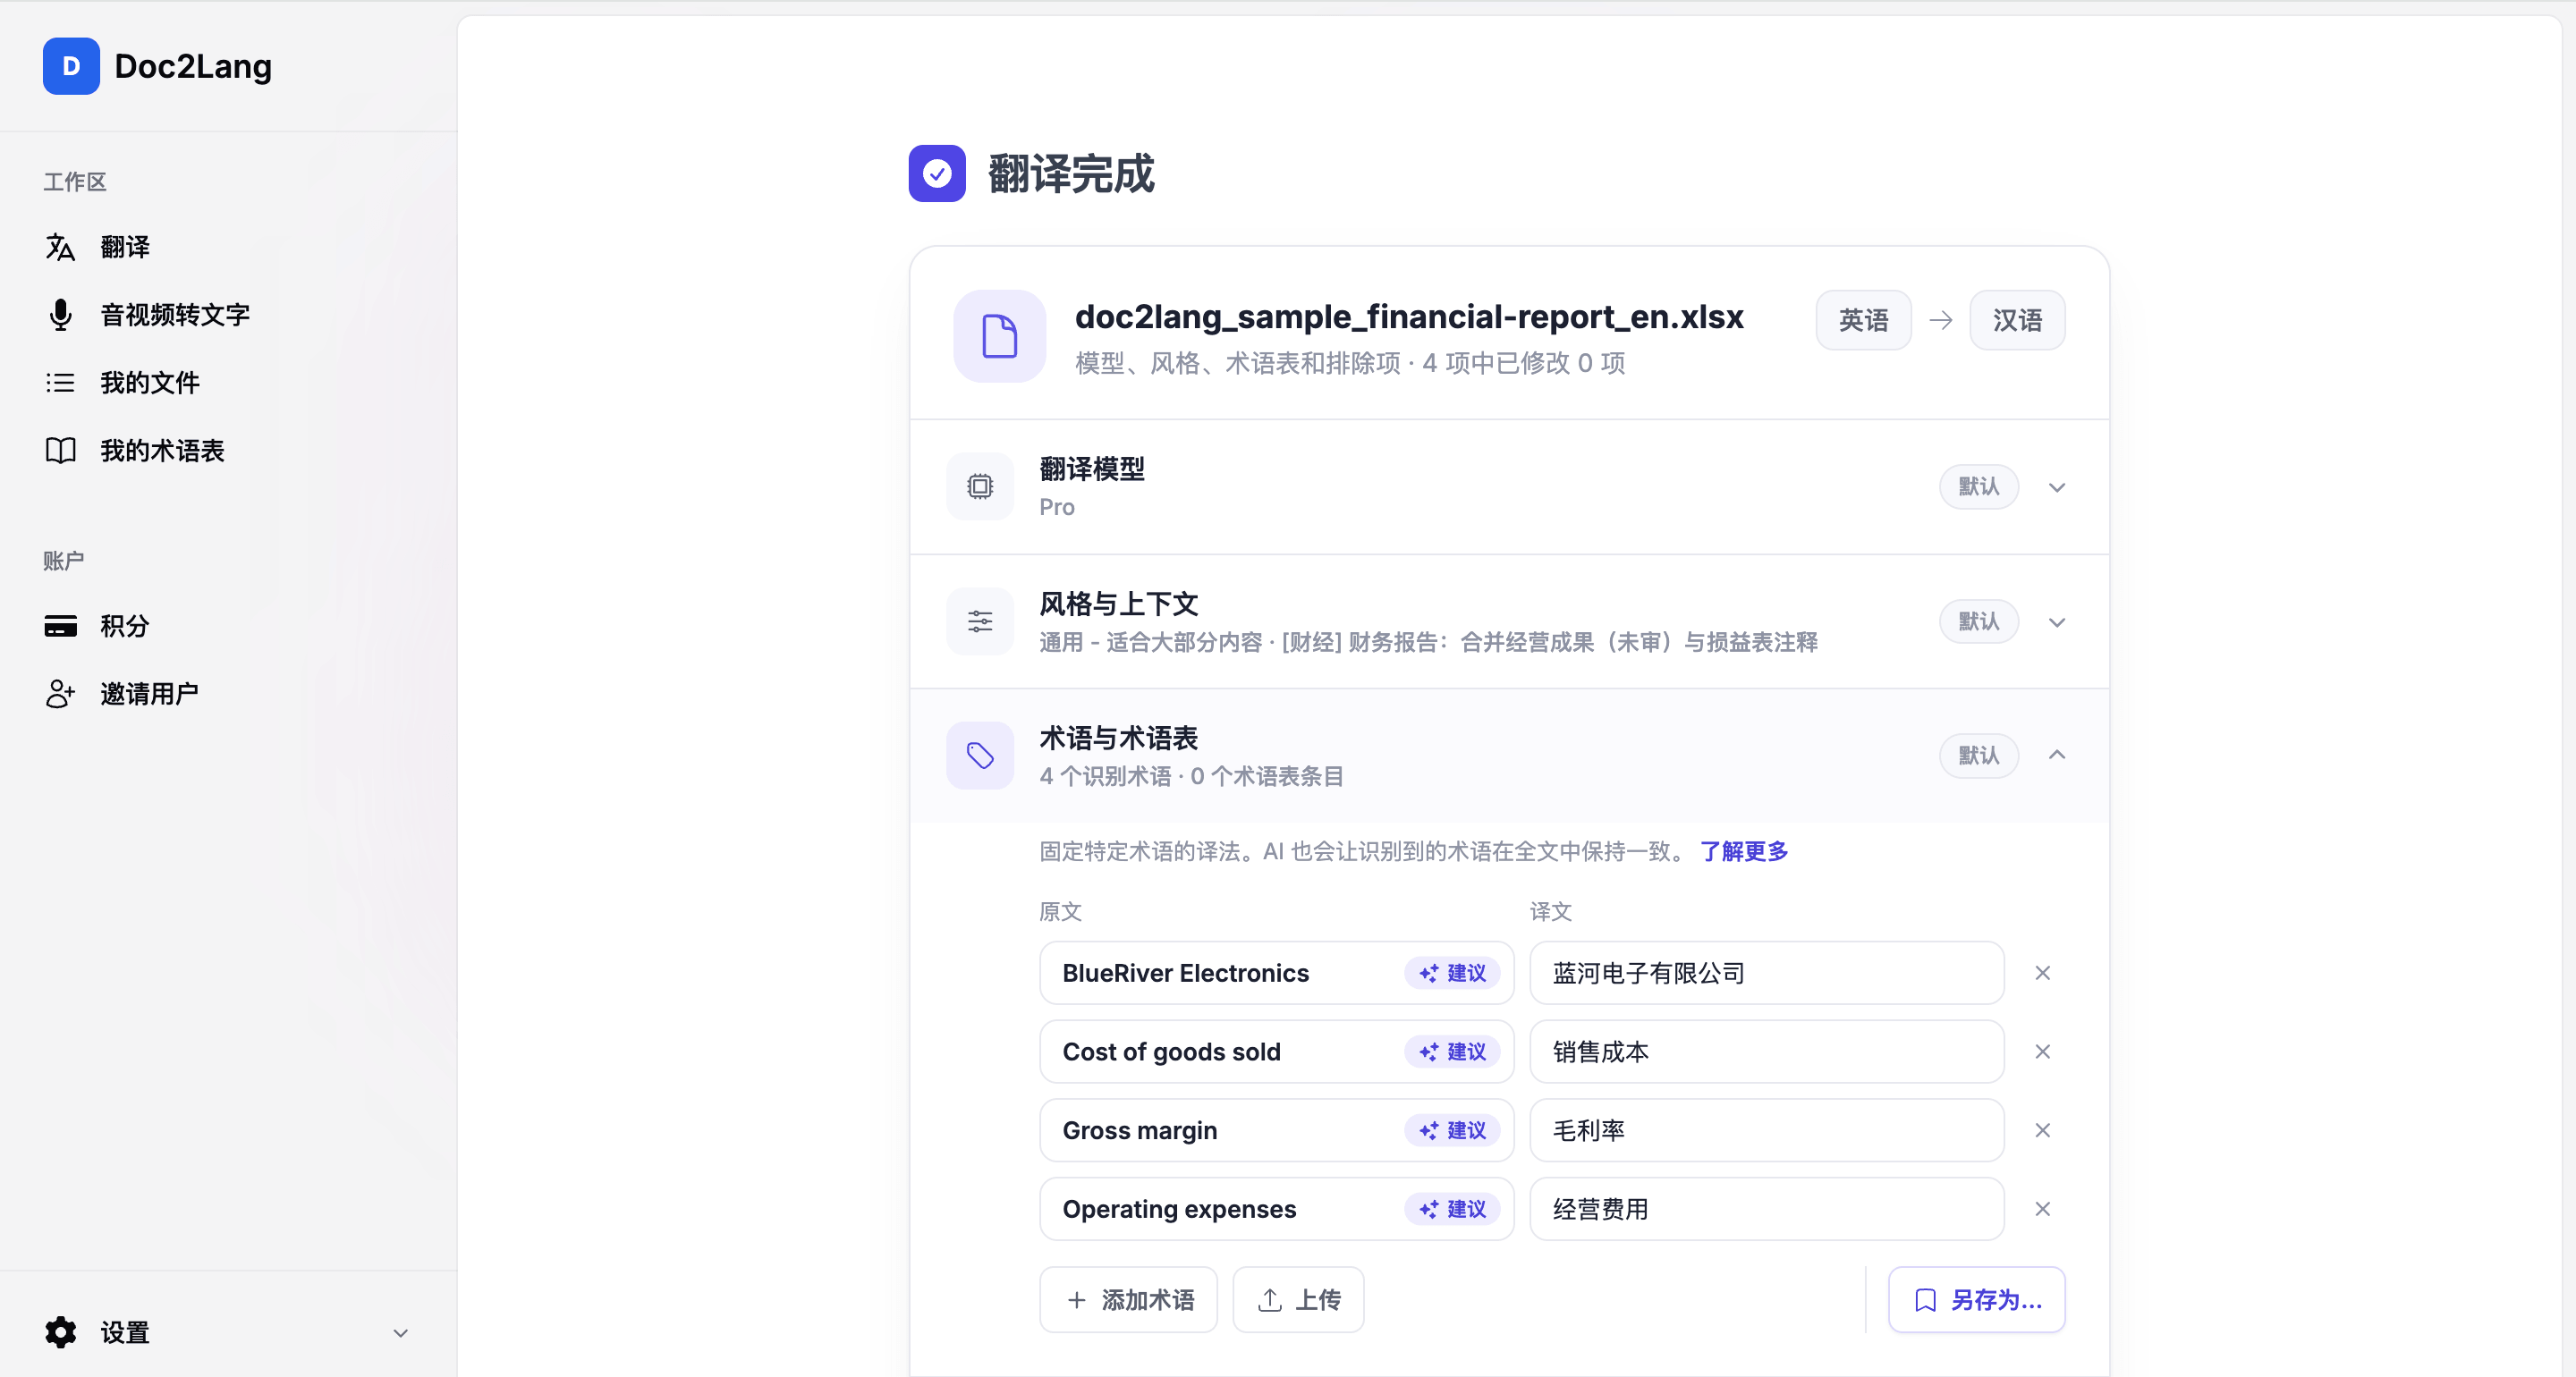
Task: Expand the 风格与上下文 section chevron
Action: tap(2057, 623)
